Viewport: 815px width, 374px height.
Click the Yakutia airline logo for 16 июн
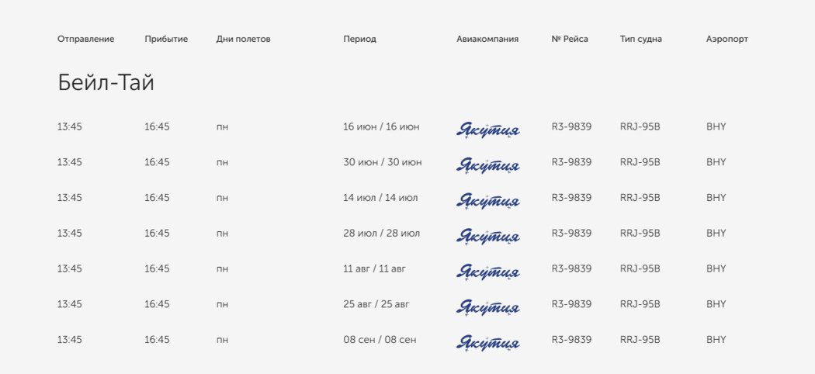(487, 130)
